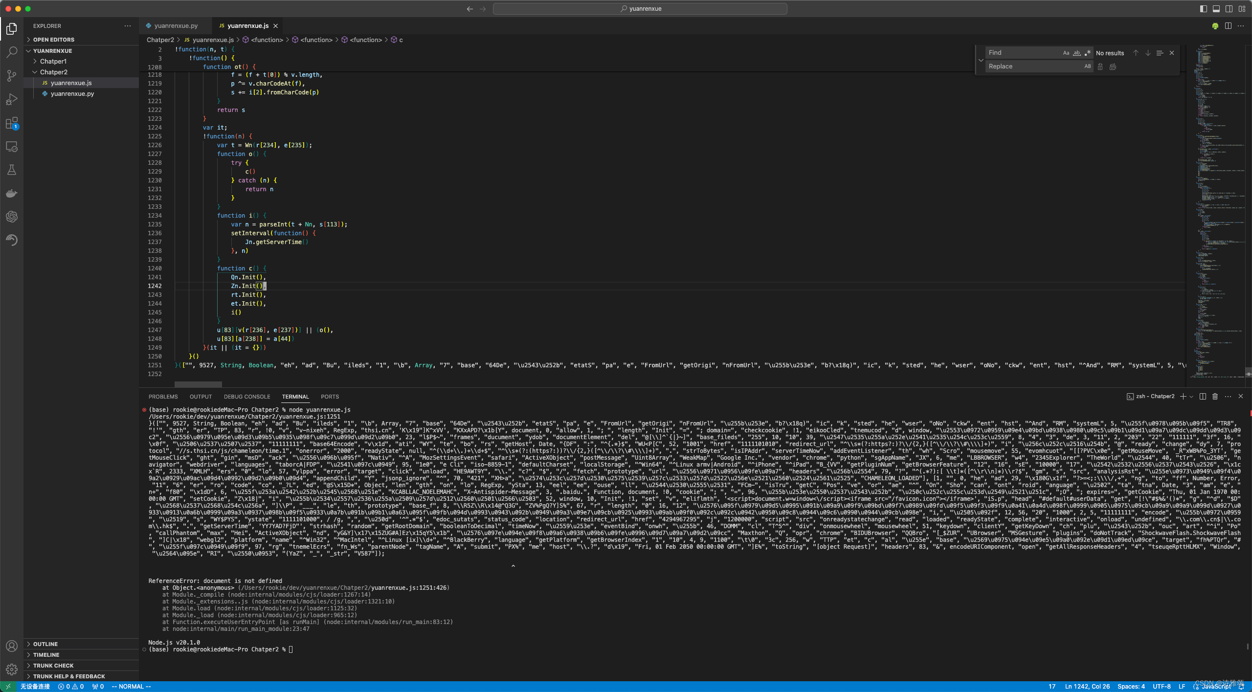The height and width of the screenshot is (692, 1252).
Task: Expand TRUNK HELP & FEEDBACK section
Action: [82, 676]
